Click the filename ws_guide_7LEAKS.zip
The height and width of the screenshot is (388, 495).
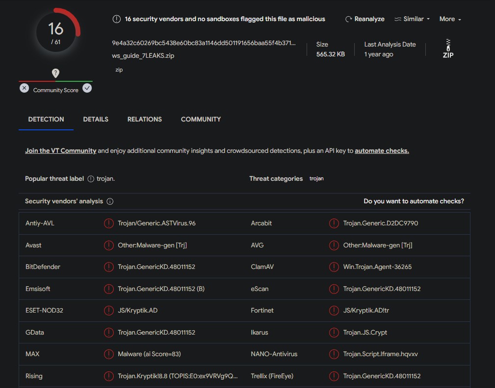(x=143, y=56)
